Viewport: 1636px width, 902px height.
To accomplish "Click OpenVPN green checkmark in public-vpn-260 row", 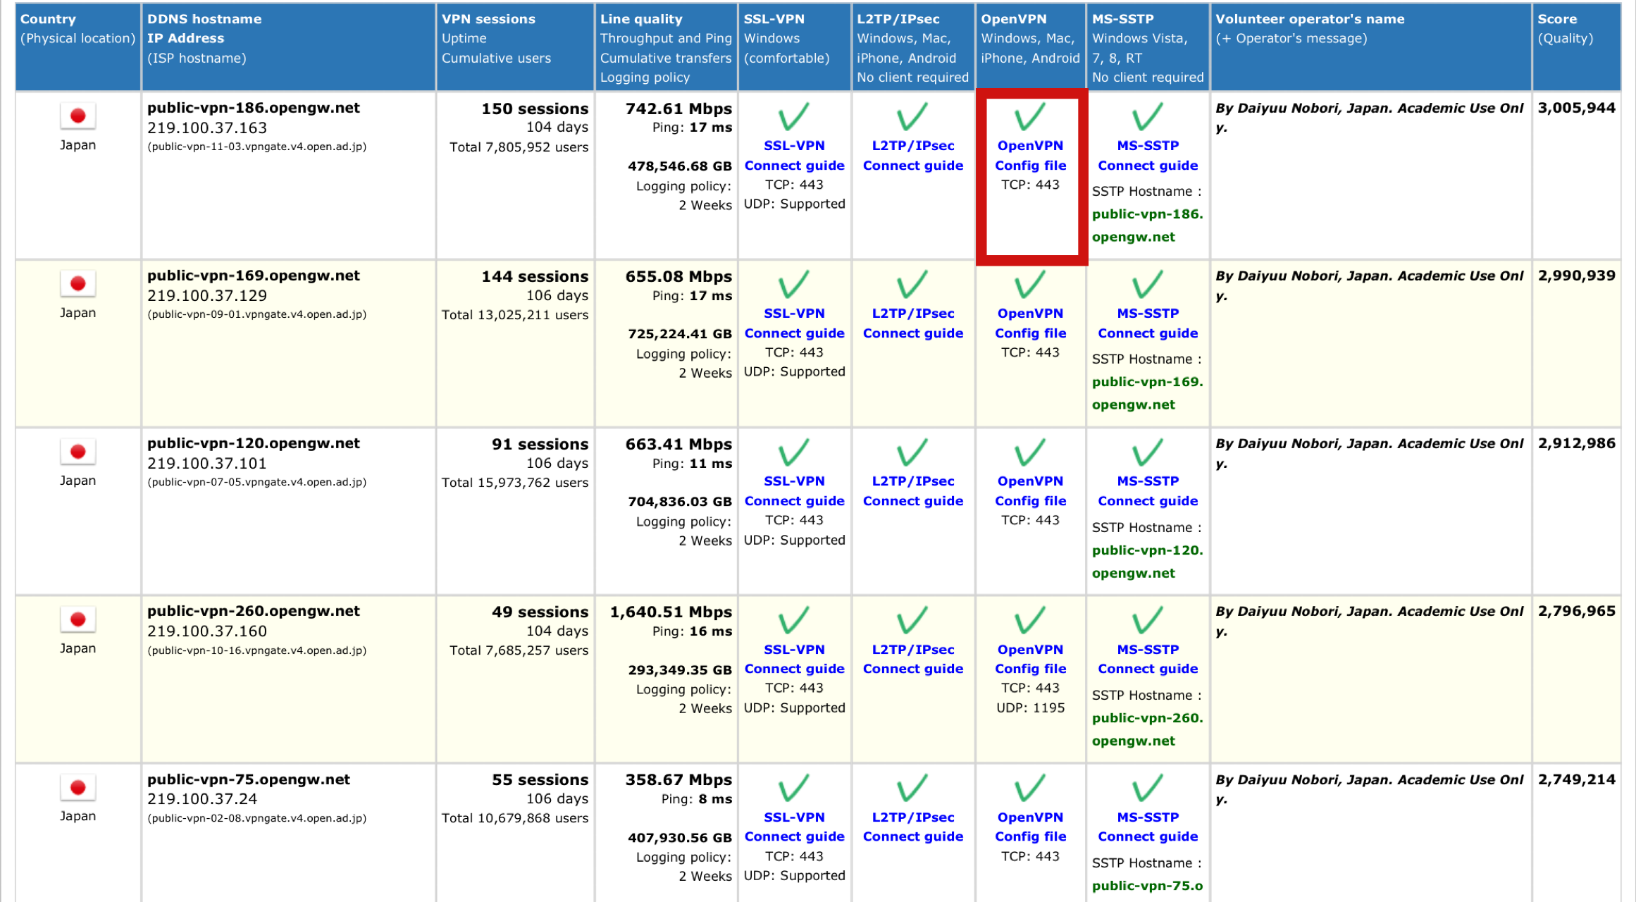I will coord(1030,621).
